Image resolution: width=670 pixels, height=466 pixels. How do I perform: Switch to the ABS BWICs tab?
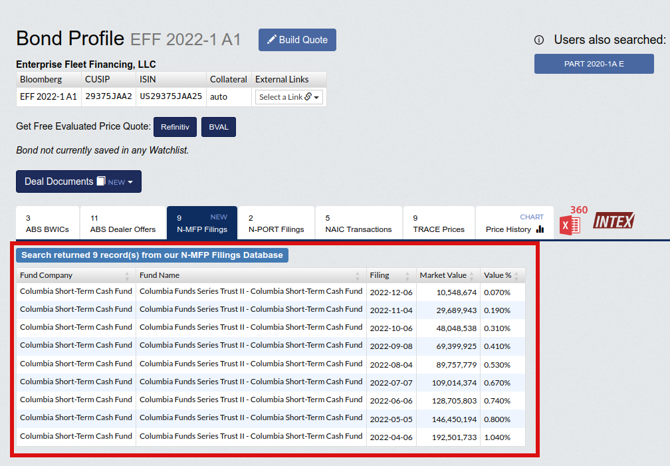(47, 223)
